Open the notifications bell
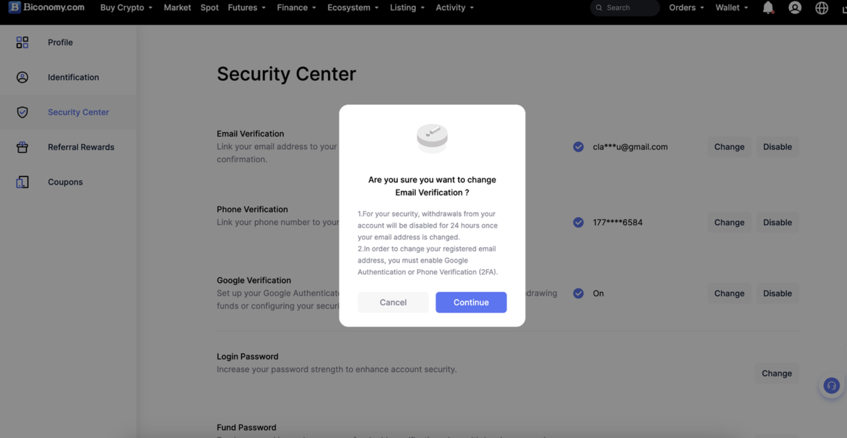 pos(768,8)
